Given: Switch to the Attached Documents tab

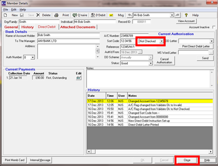Looking at the screenshot, I should (78, 27).
